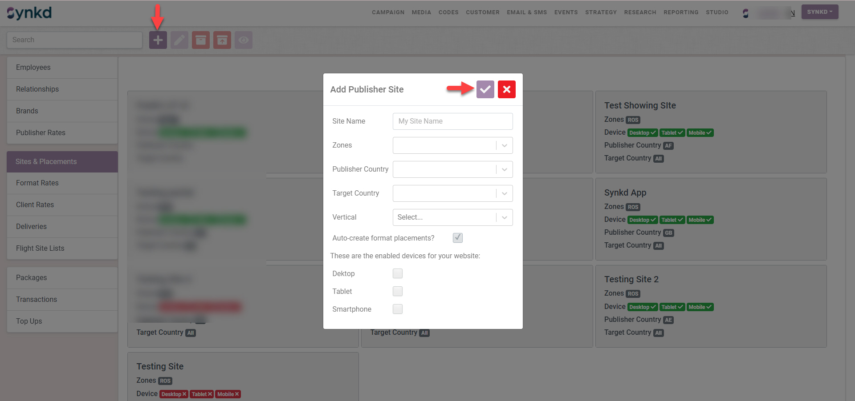Viewport: 855px width, 401px height.
Task: Open the EMAIL & SMS menu
Action: pyautogui.click(x=527, y=12)
